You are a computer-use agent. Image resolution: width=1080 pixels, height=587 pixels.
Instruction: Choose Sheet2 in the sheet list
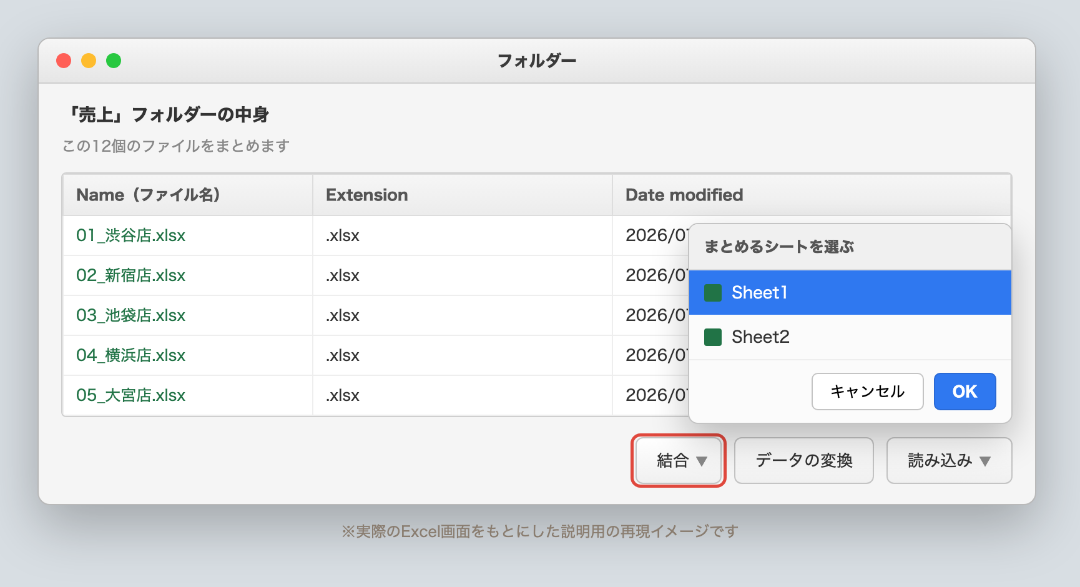[850, 337]
